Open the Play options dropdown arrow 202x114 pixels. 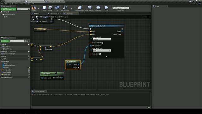[x=111, y=9]
